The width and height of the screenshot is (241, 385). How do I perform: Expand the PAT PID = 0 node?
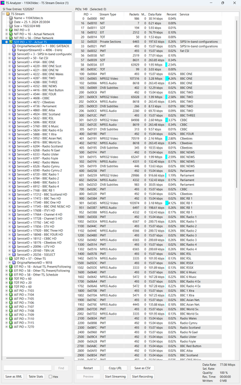click(x=7, y=30)
